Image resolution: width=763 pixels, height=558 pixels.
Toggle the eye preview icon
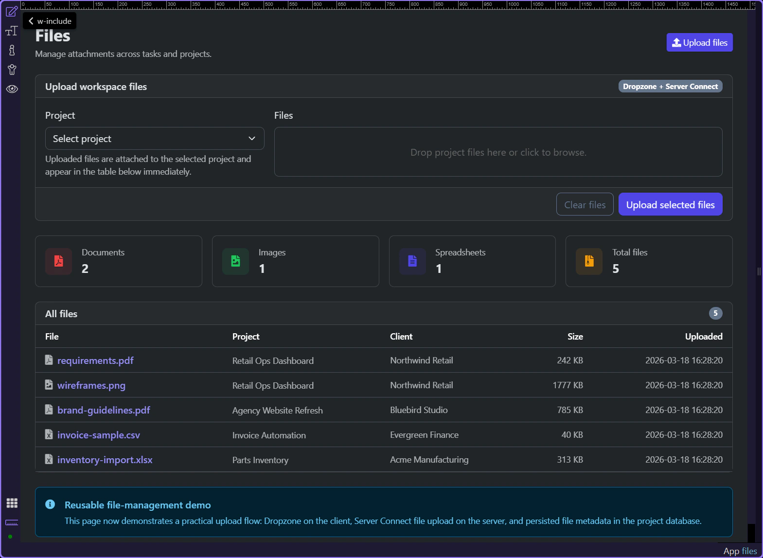click(12, 89)
